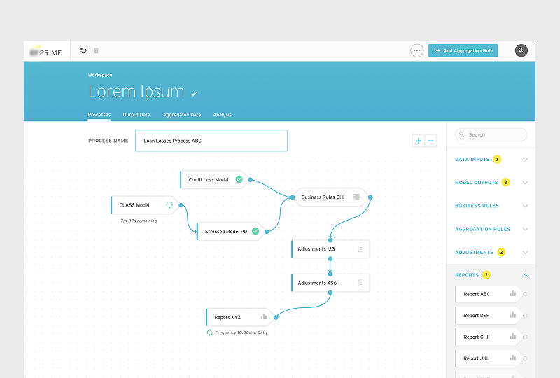
Task: Click document icon on Adjustments 123
Action: pos(360,249)
